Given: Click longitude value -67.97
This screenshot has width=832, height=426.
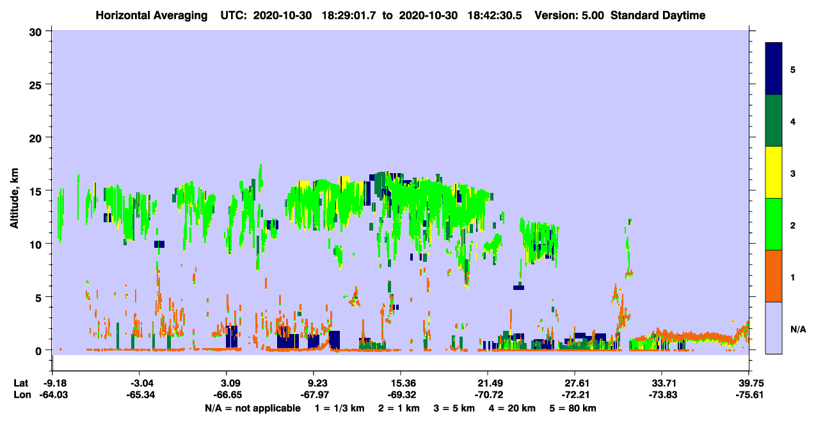Looking at the screenshot, I should click(314, 395).
